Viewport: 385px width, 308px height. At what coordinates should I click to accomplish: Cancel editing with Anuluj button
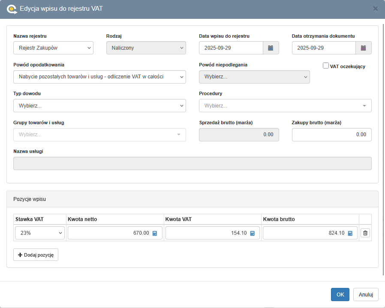tap(366, 295)
